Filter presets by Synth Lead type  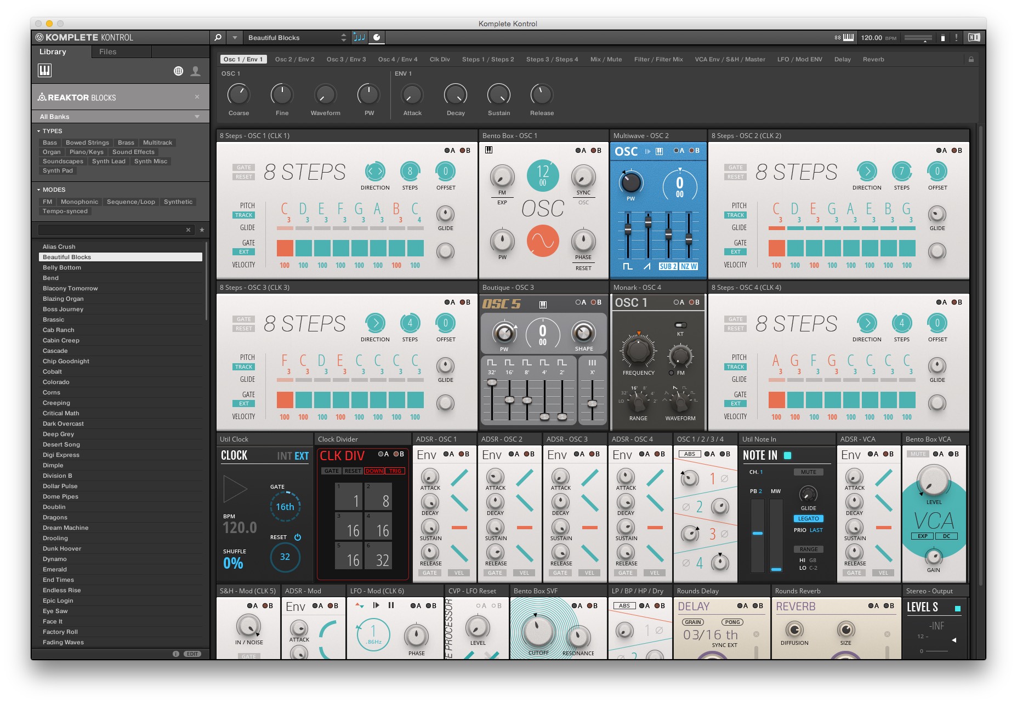pos(108,161)
